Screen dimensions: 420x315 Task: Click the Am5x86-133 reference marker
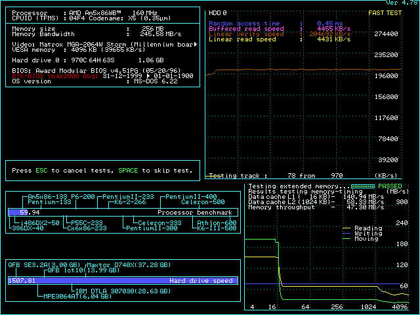point(47,197)
